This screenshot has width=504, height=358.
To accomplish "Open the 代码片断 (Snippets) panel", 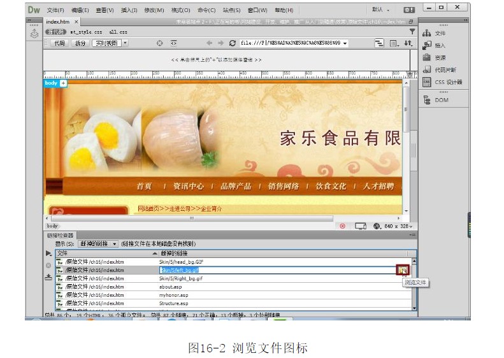I will point(445,70).
